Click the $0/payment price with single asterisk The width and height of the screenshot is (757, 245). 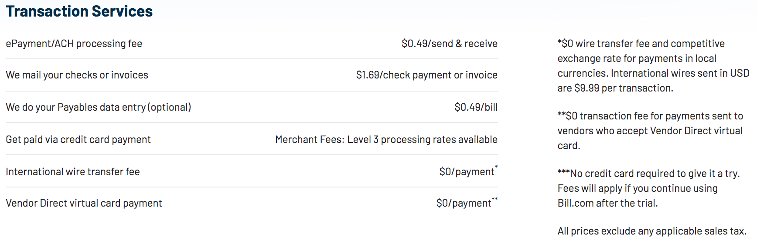pos(468,171)
